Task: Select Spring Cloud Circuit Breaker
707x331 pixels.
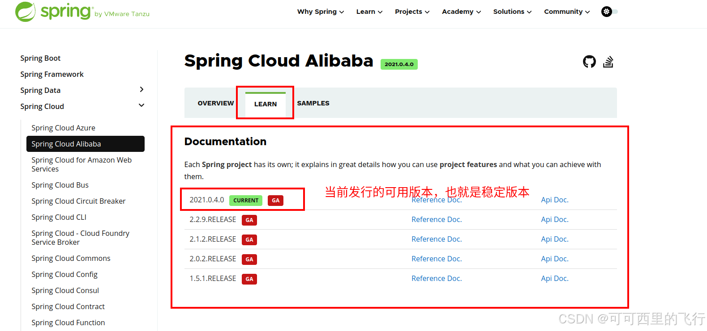Action: click(78, 201)
